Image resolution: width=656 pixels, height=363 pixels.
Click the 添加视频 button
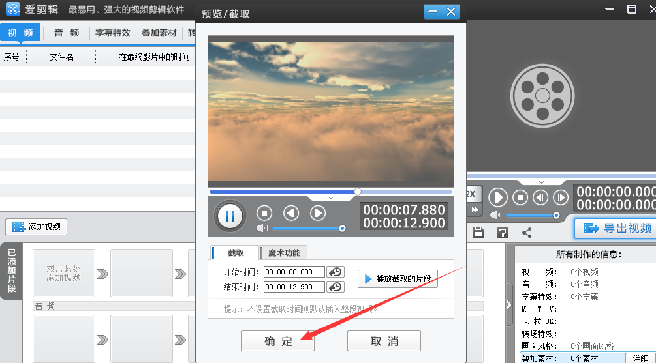click(x=36, y=227)
